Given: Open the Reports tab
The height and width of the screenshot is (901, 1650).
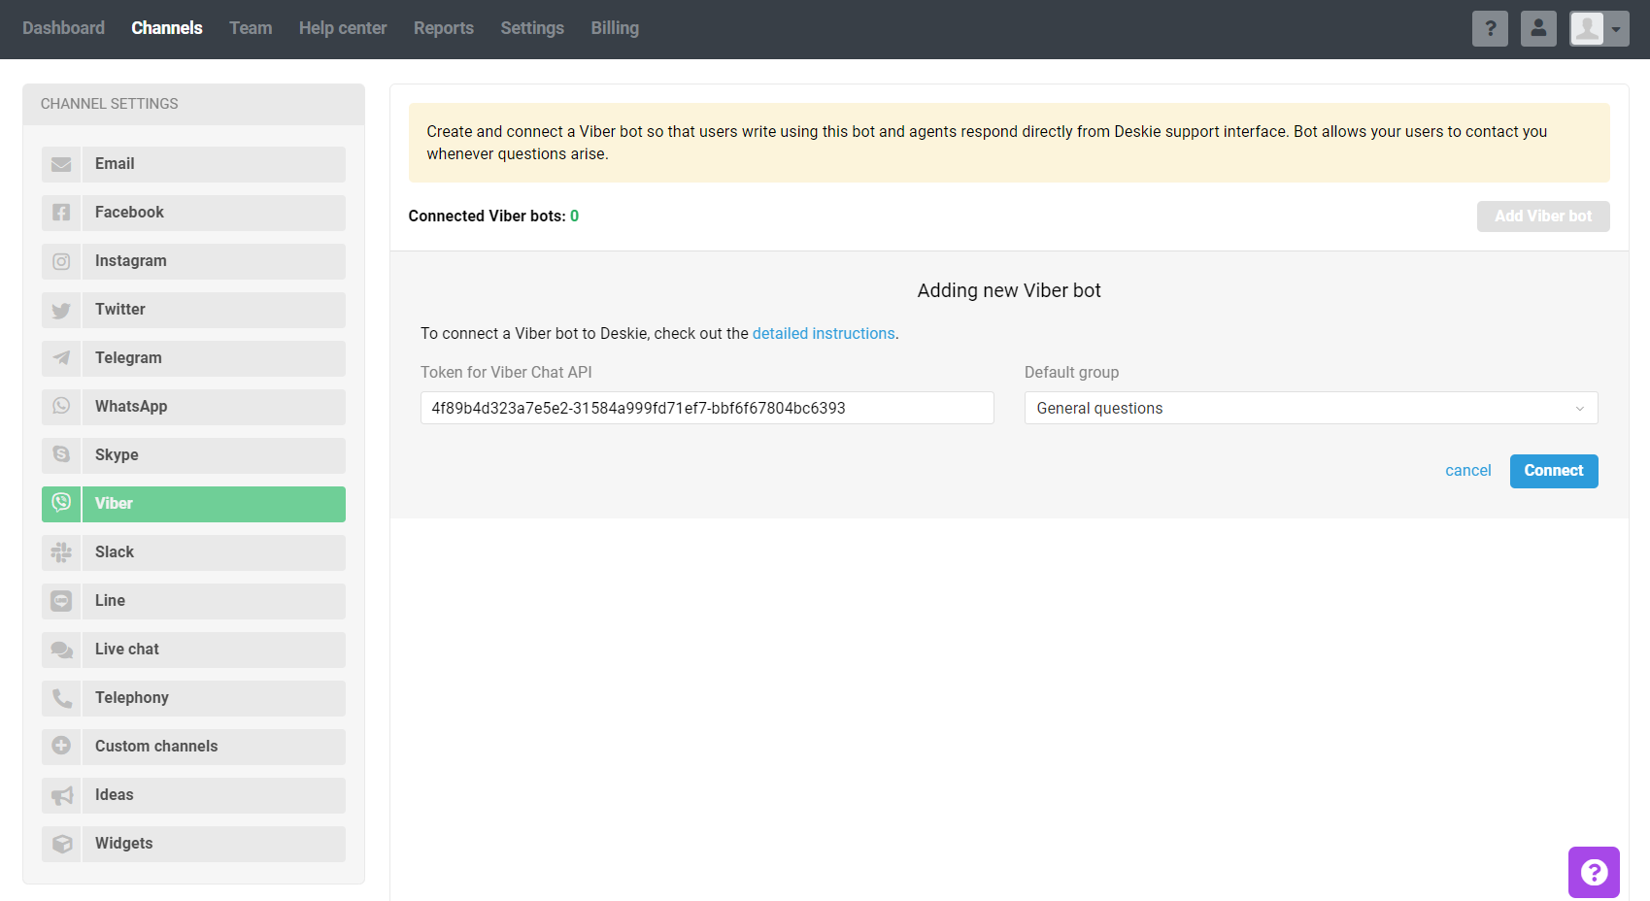Looking at the screenshot, I should coord(444,28).
